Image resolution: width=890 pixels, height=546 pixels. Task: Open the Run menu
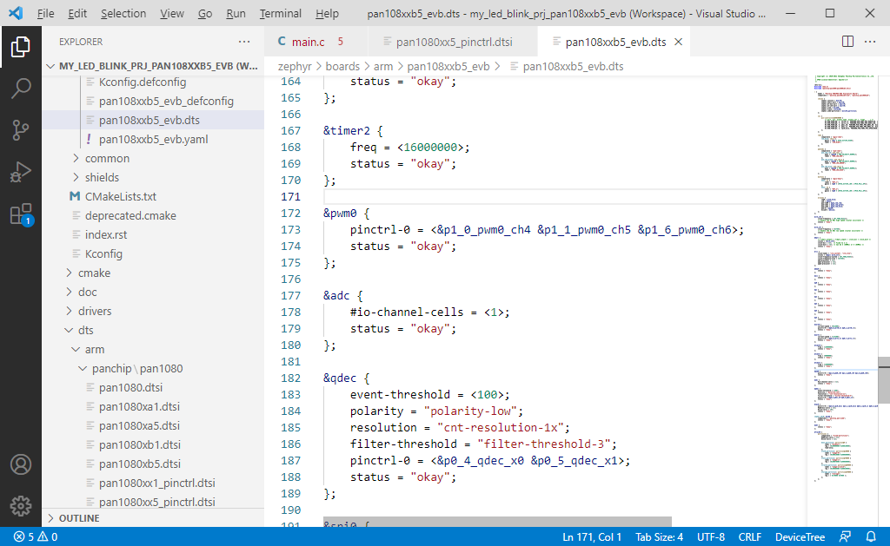(x=236, y=13)
